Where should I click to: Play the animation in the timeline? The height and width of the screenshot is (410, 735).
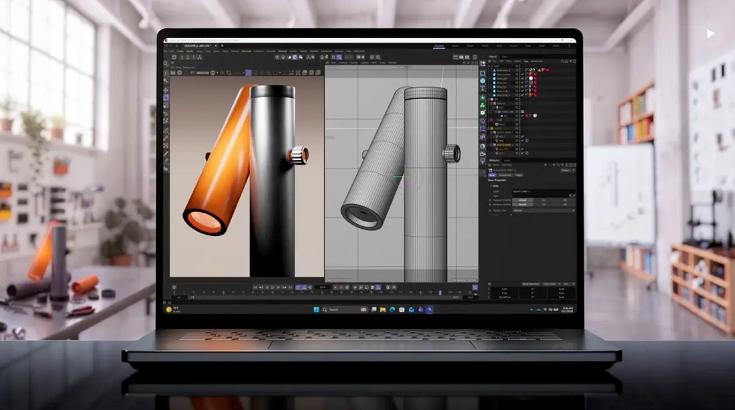(x=273, y=287)
